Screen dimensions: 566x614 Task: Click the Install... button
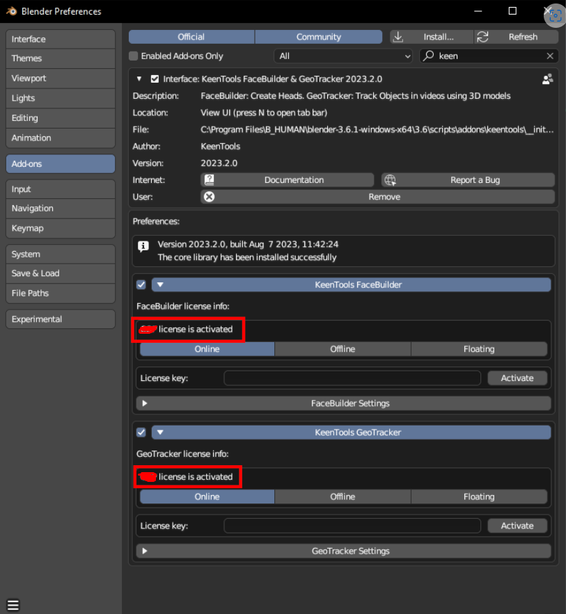[432, 37]
